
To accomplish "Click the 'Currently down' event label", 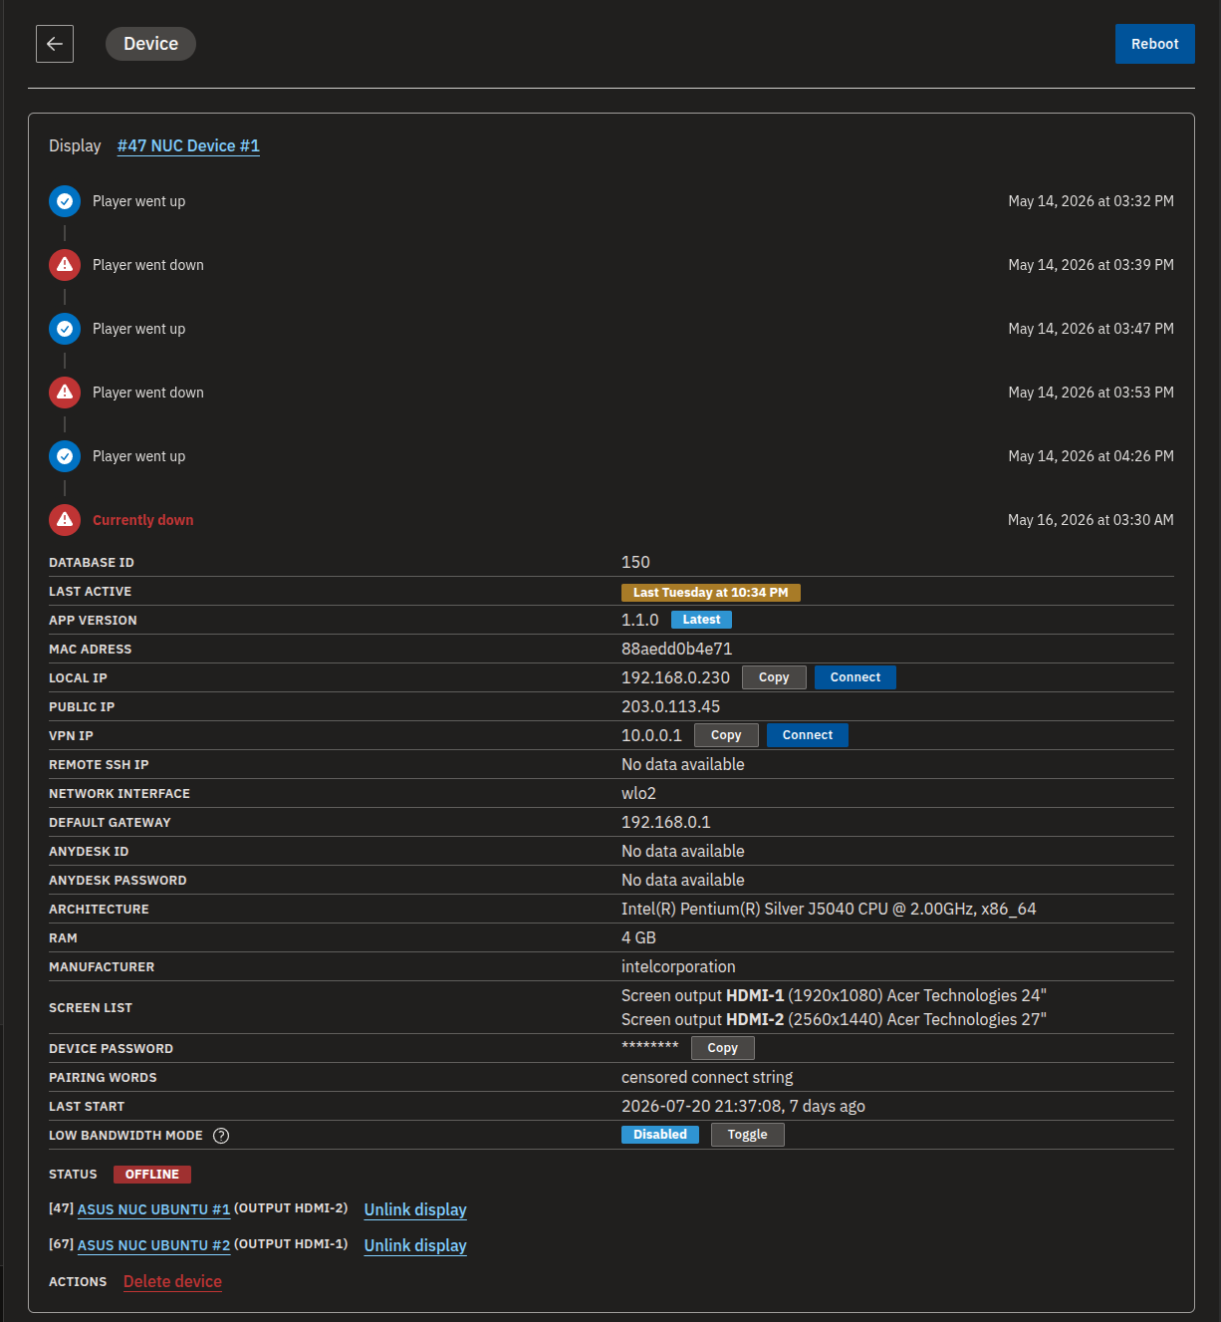I will [142, 520].
